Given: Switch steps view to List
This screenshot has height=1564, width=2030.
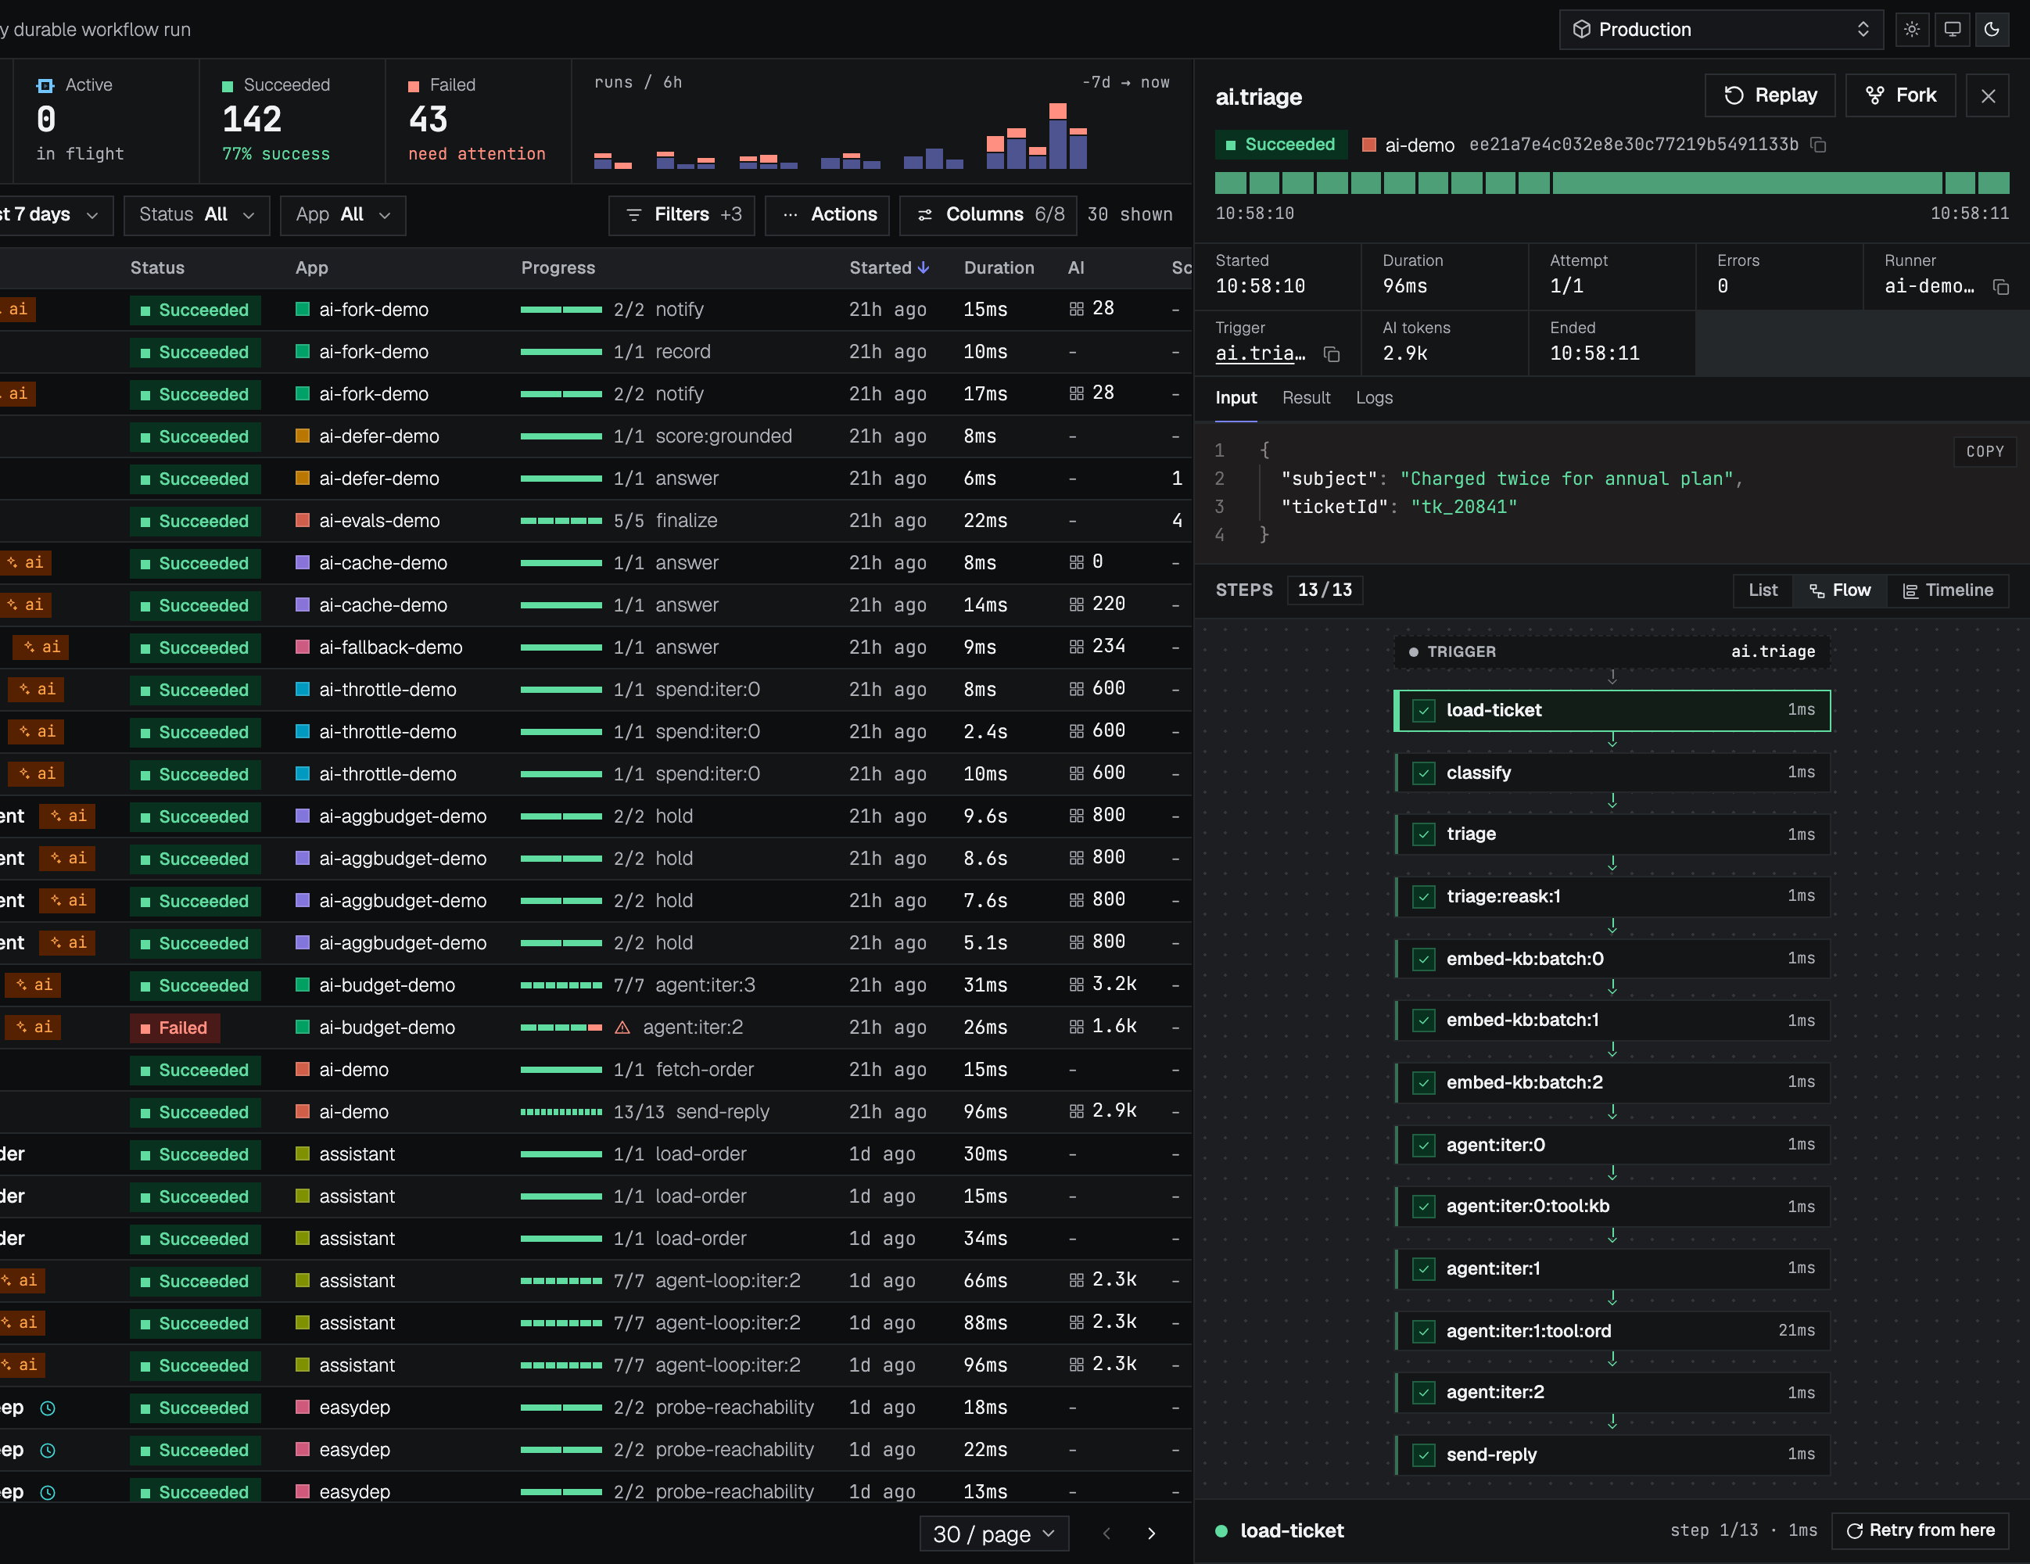Looking at the screenshot, I should (x=1763, y=590).
